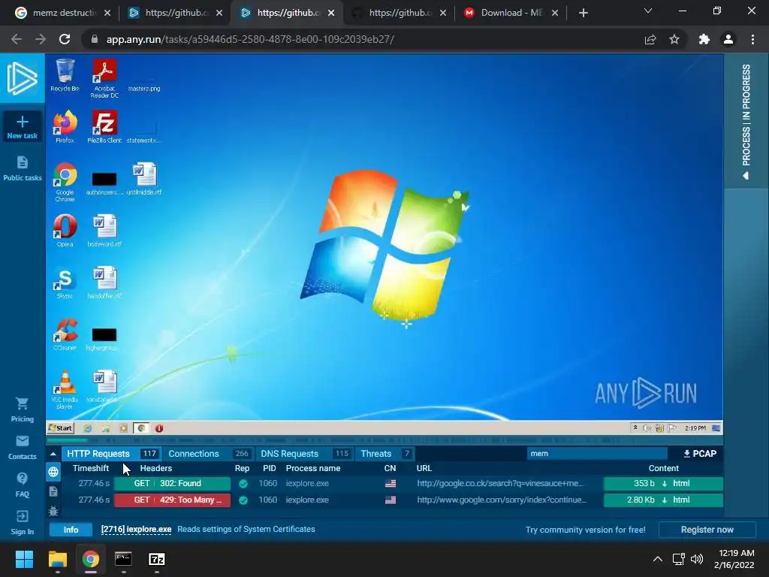Screen dimensions: 769x577
Task: Show hidden system tray icons
Action: 658,559
